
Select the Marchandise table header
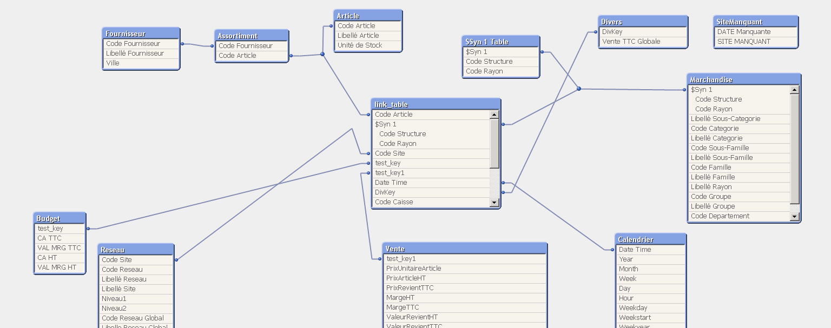pos(744,79)
